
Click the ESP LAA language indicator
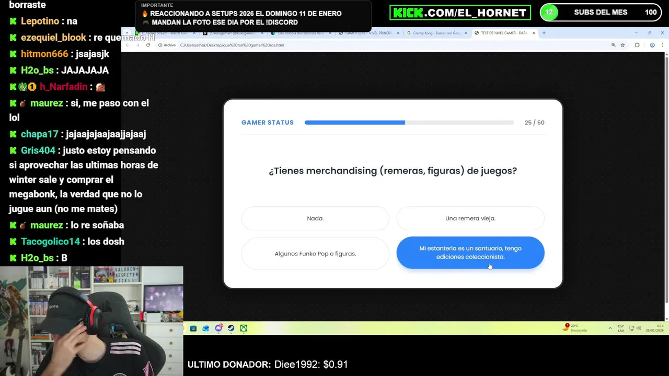621,328
